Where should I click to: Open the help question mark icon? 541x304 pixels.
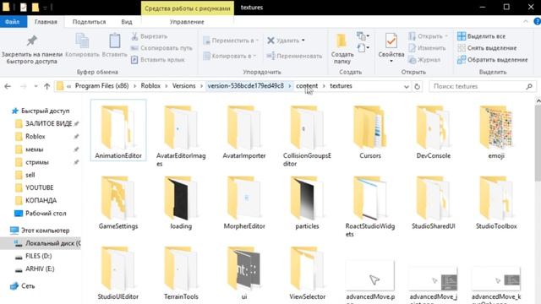pyautogui.click(x=538, y=21)
